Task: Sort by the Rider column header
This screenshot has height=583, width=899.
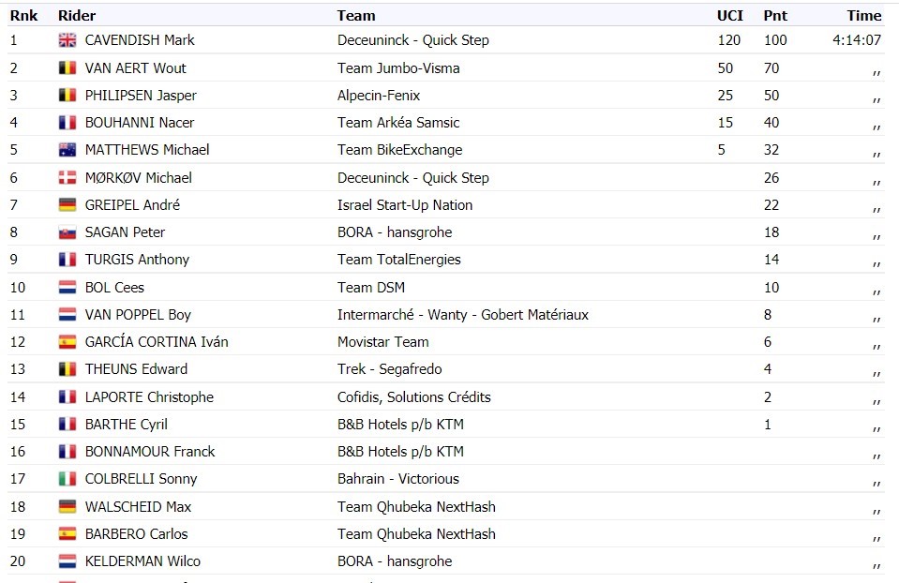Action: [x=77, y=16]
